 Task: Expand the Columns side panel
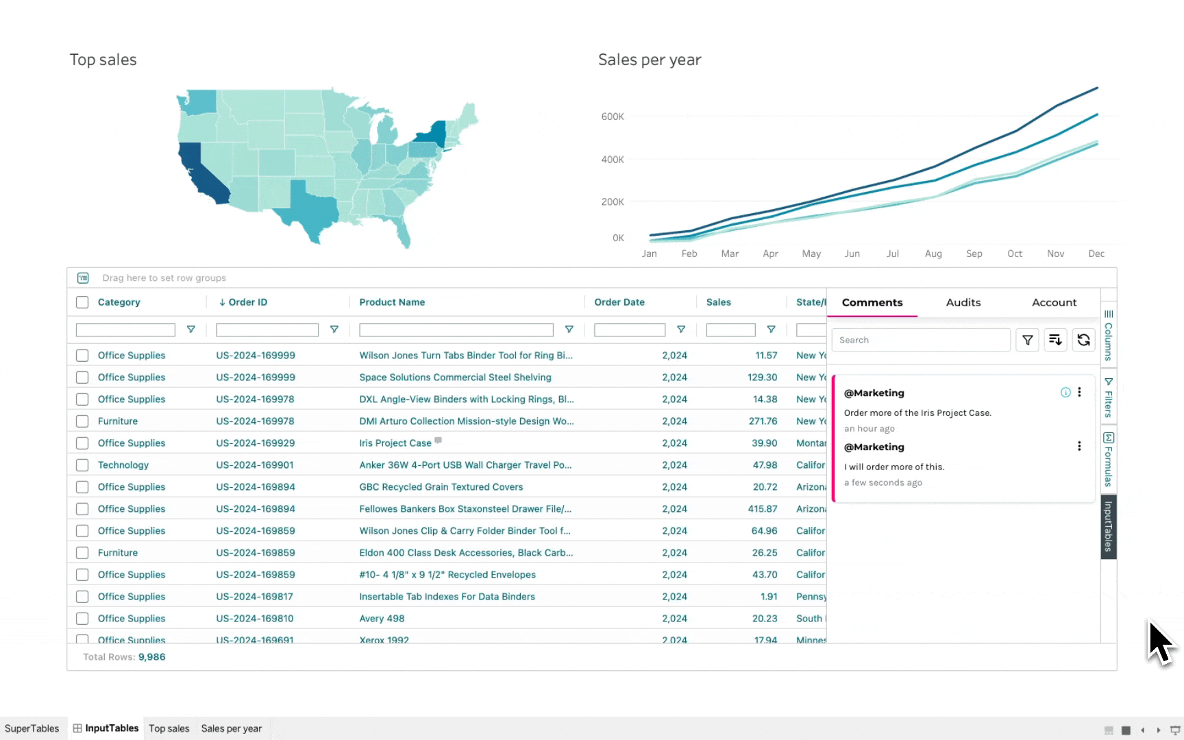click(1108, 334)
